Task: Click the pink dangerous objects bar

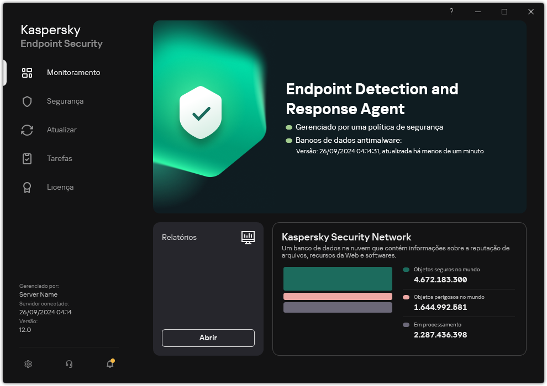Action: coord(338,297)
